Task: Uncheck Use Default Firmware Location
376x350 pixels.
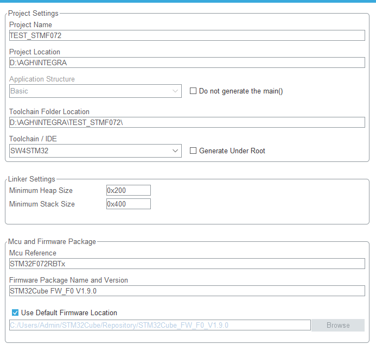Action: pos(15,312)
